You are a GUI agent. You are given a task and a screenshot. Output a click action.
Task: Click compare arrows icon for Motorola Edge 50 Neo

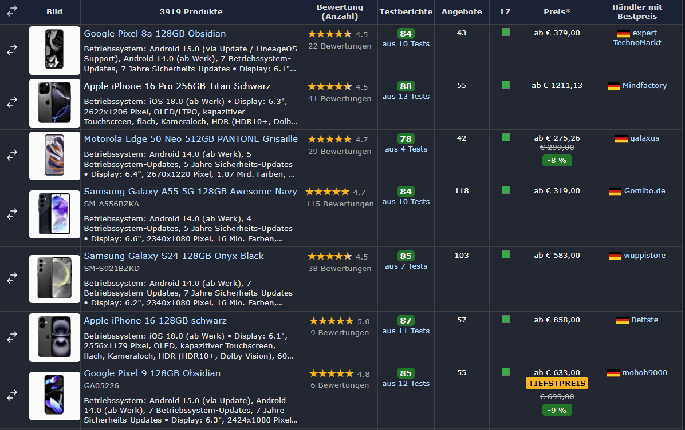[x=12, y=156]
